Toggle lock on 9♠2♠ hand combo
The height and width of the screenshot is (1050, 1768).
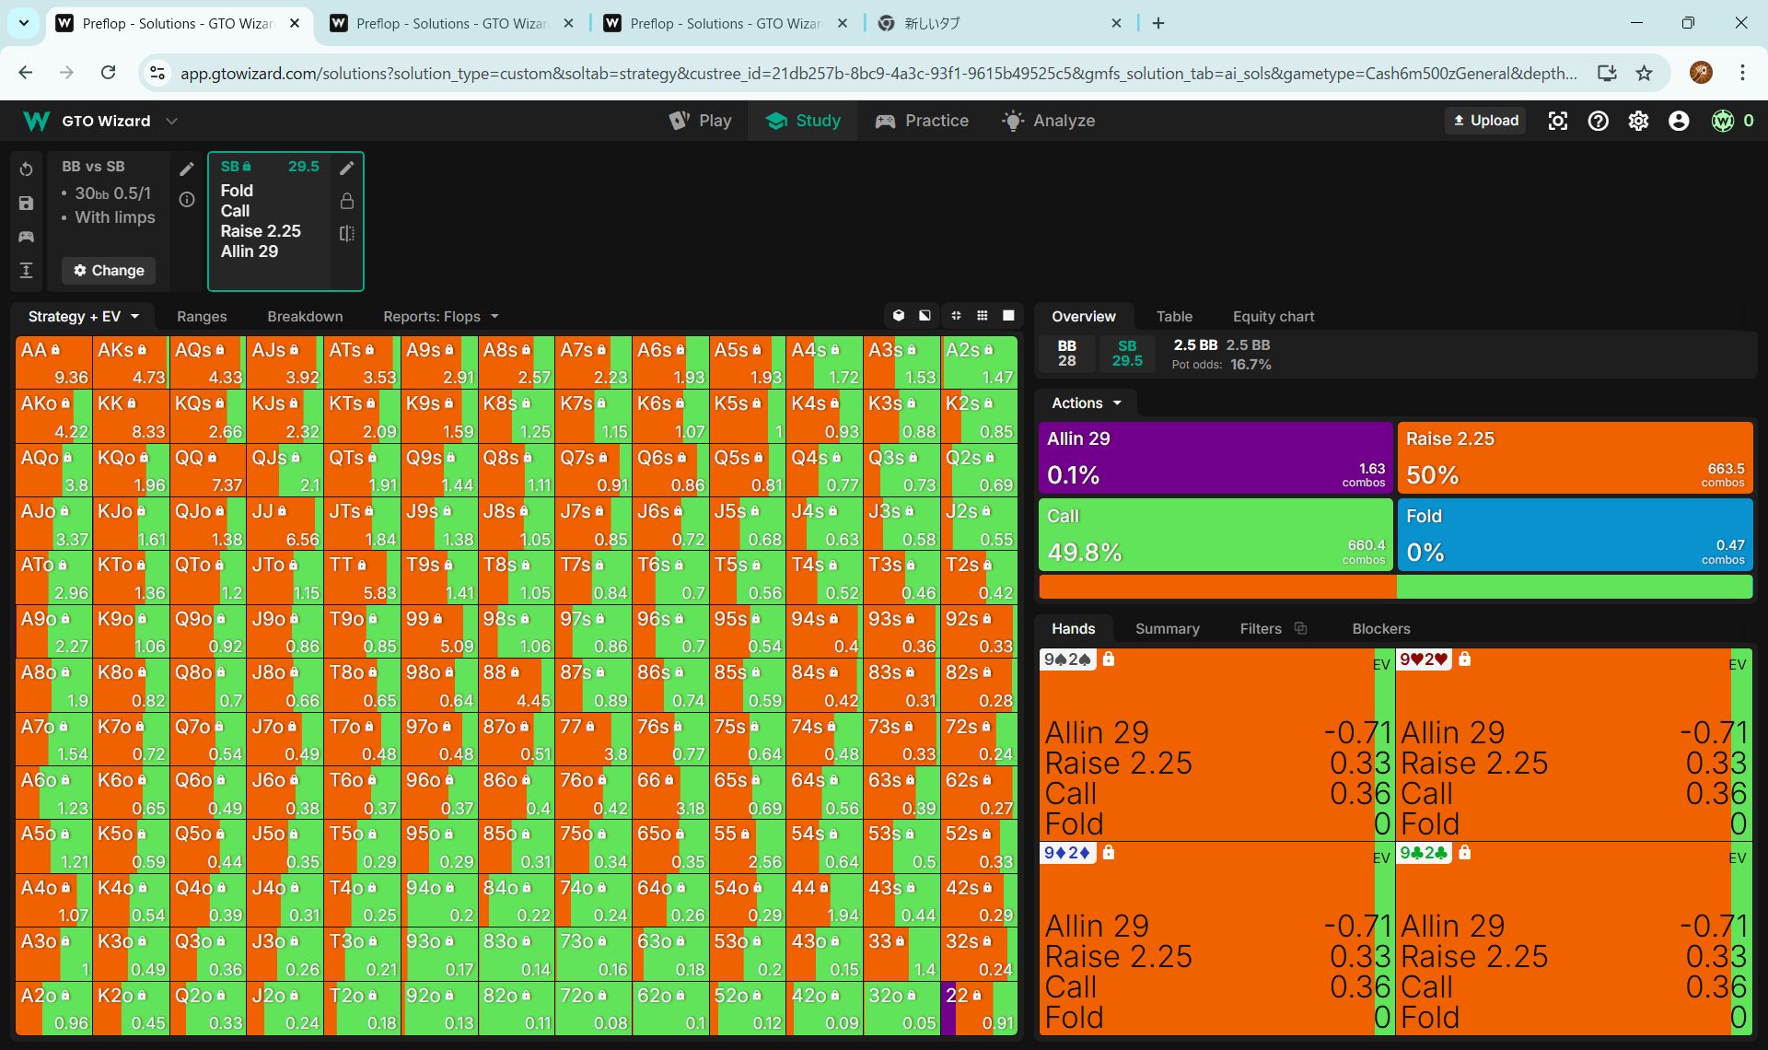coord(1109,659)
